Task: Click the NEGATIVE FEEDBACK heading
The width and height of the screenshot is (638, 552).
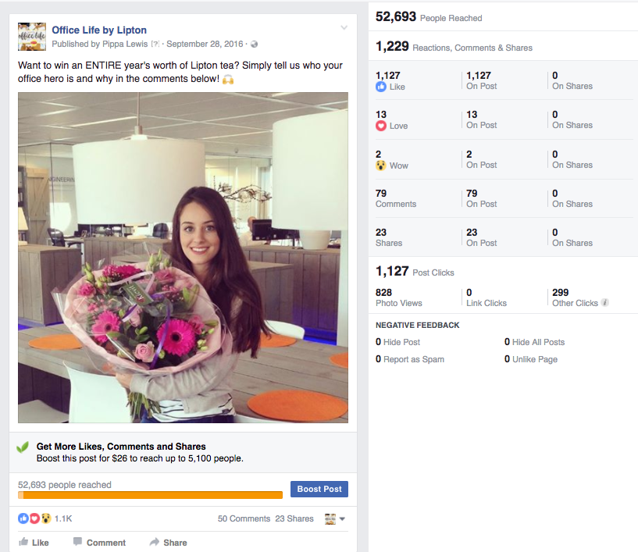Action: tap(417, 326)
